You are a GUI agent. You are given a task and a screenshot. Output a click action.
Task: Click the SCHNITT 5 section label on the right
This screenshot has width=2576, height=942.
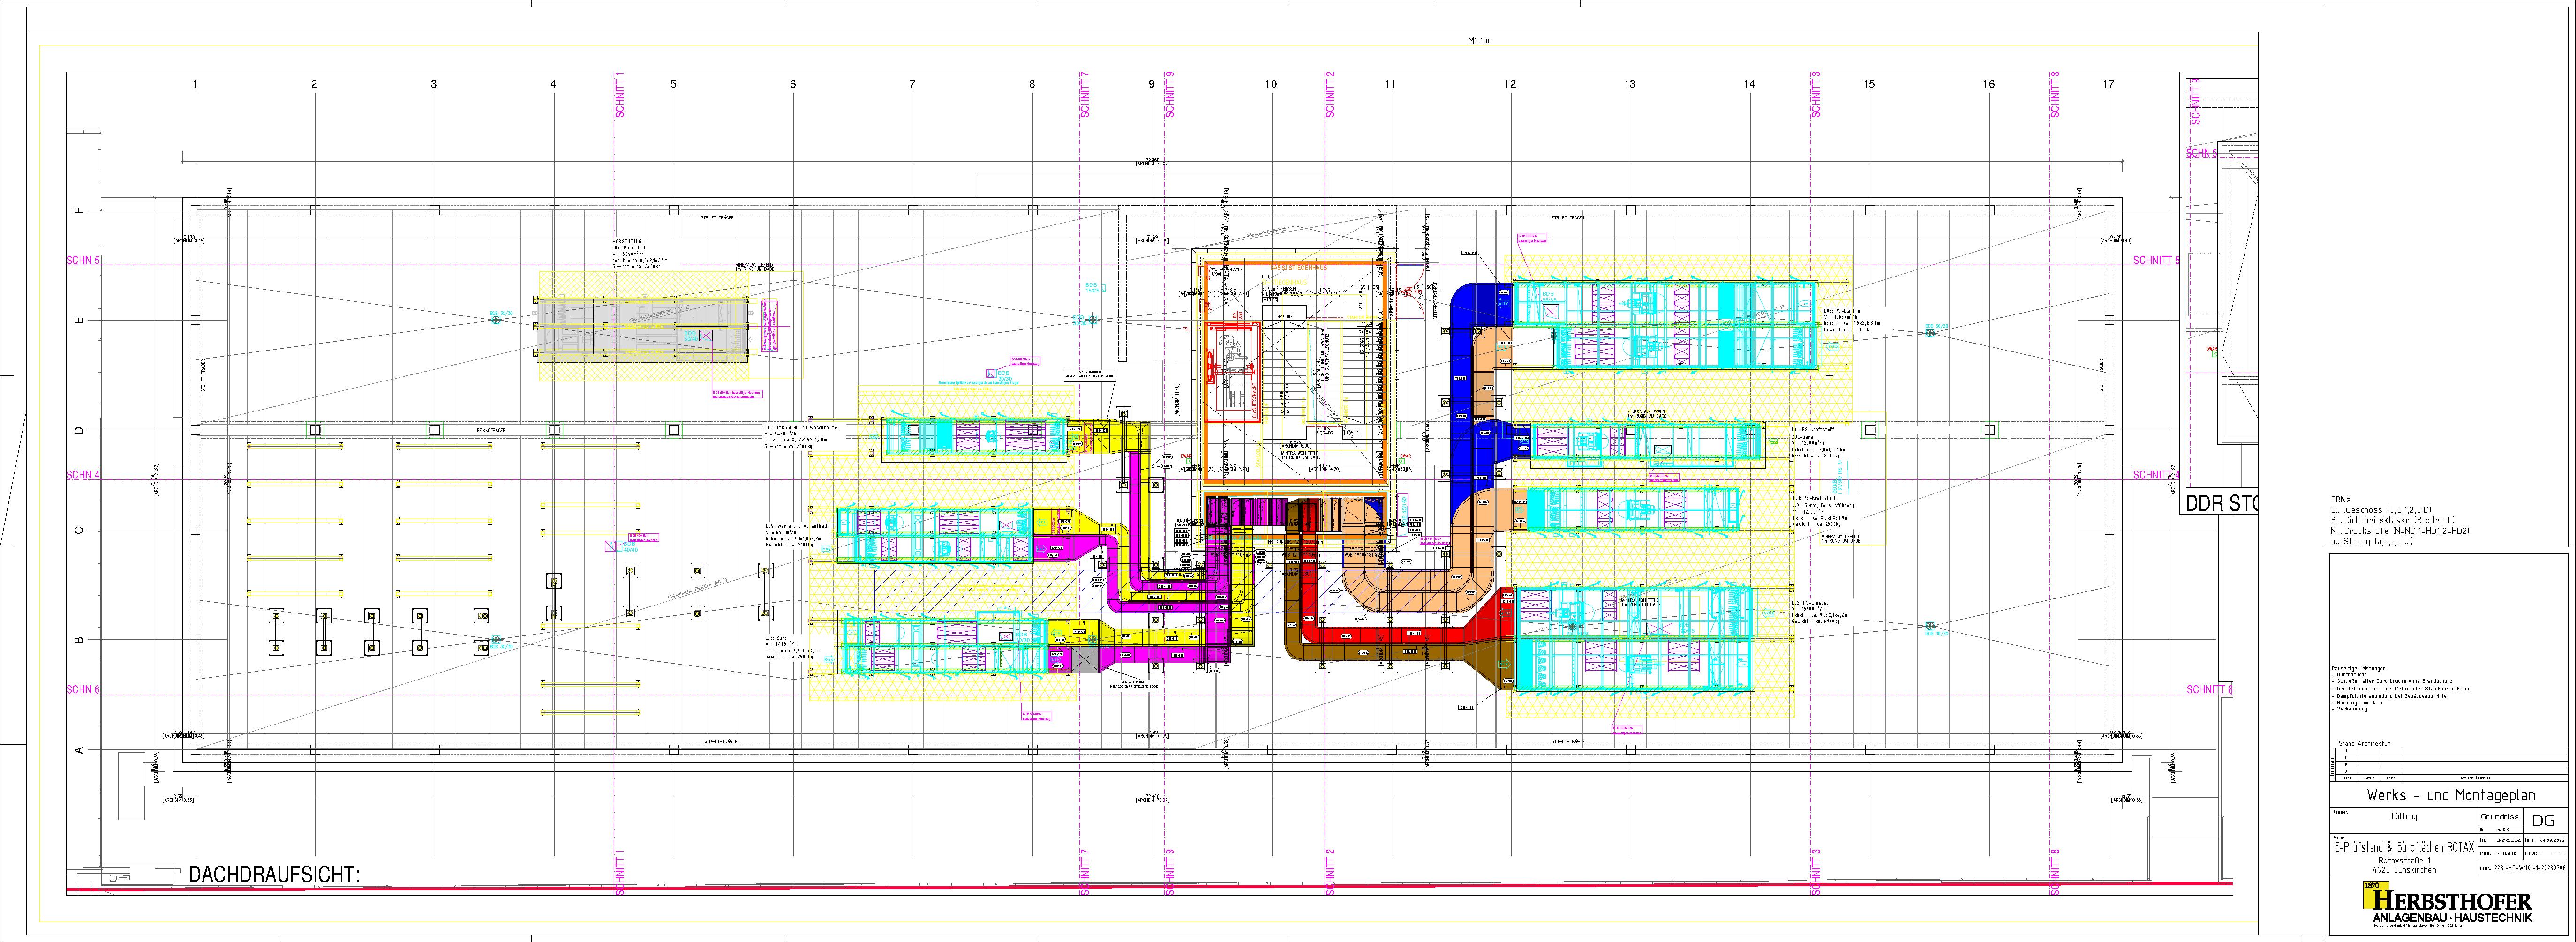click(x=2155, y=261)
